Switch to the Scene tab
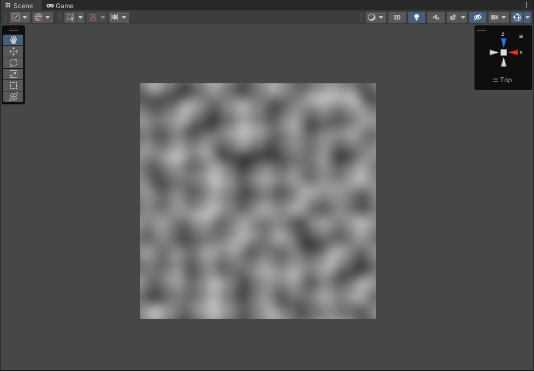The height and width of the screenshot is (371, 534). click(x=19, y=5)
